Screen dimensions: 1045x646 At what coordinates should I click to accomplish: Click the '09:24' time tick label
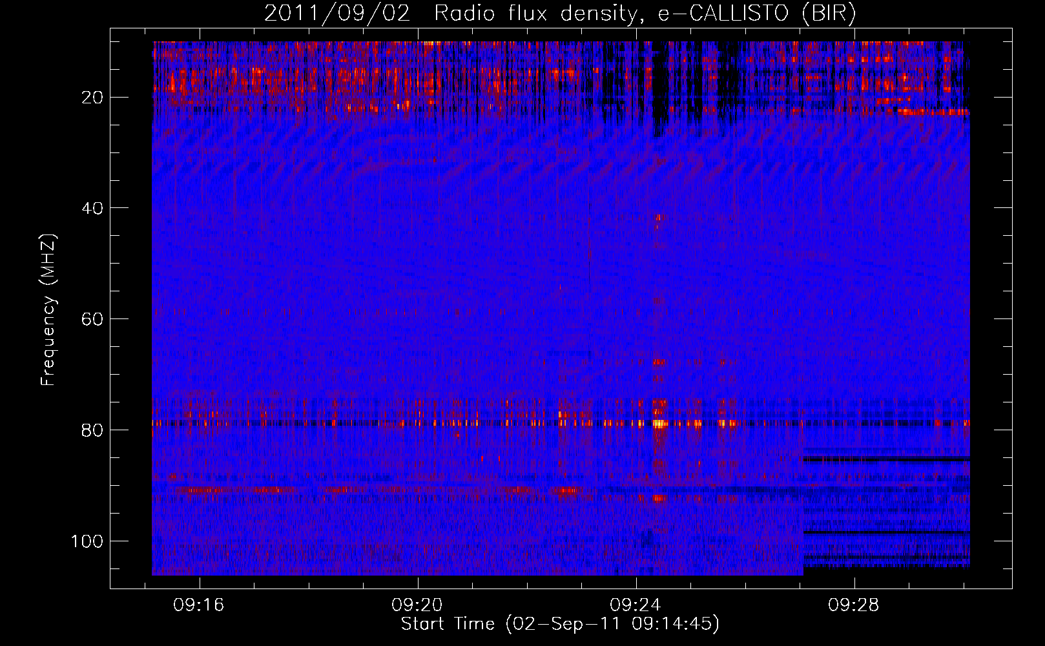pyautogui.click(x=636, y=605)
